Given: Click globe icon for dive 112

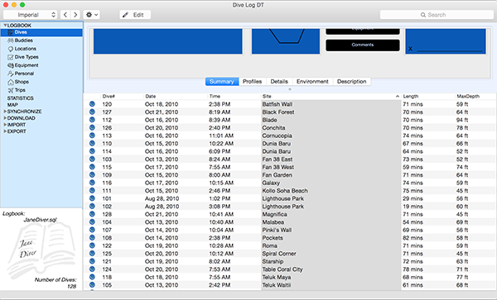Looking at the screenshot, I should (92, 120).
